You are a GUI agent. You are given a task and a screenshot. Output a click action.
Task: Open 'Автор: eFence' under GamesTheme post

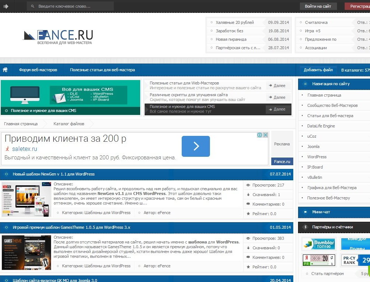157,266
